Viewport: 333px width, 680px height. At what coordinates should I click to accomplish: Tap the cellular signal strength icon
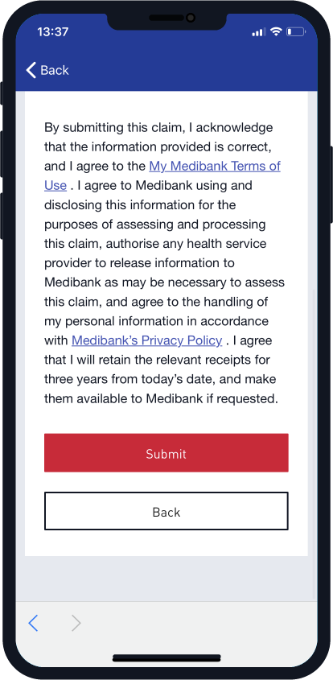(258, 32)
